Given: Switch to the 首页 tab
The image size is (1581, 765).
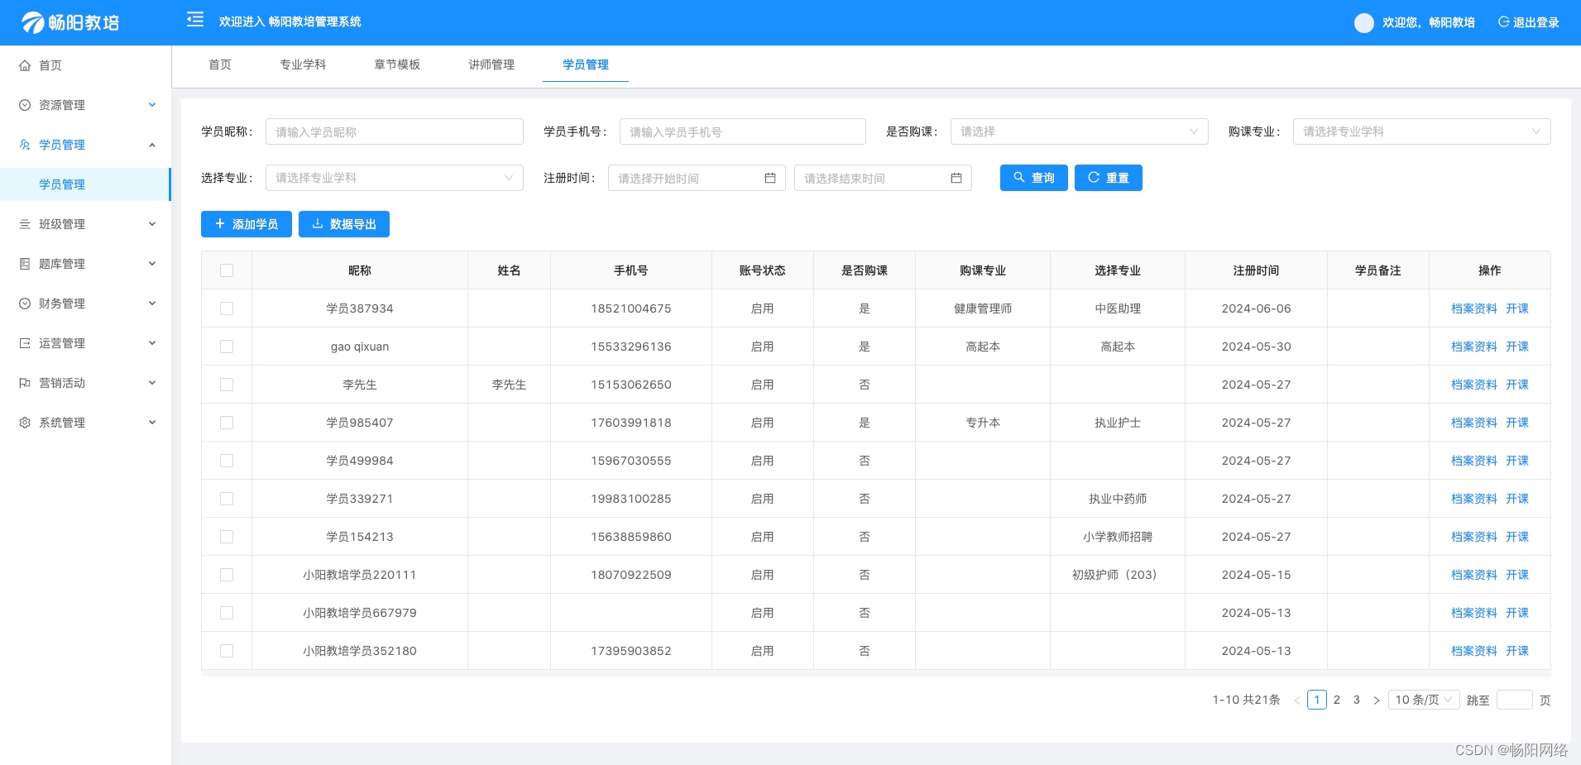Looking at the screenshot, I should click(x=220, y=65).
